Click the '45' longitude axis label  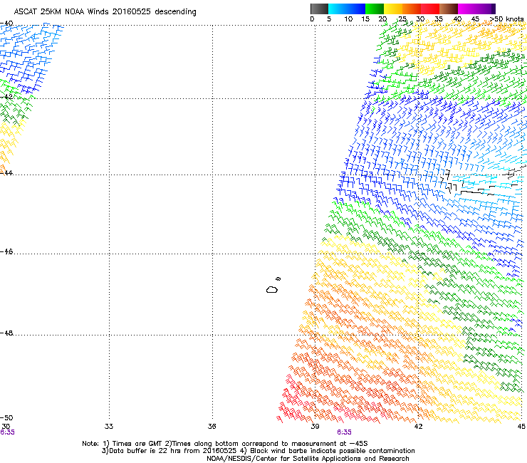[x=521, y=427]
